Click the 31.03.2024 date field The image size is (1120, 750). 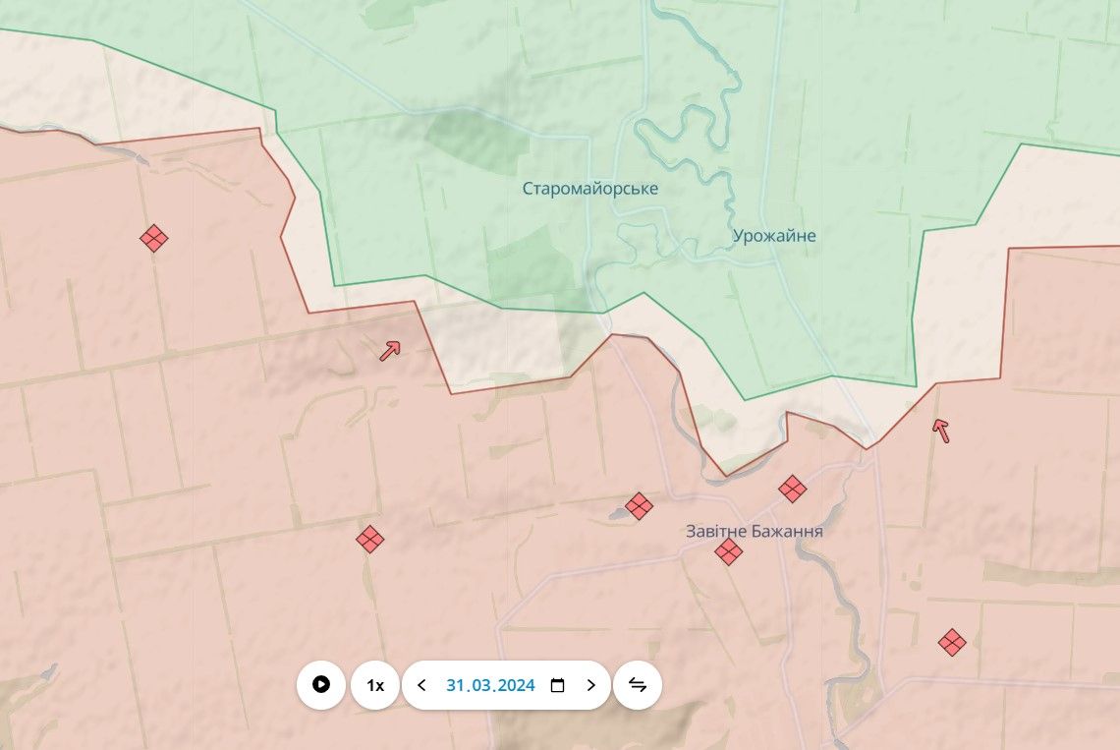(490, 685)
